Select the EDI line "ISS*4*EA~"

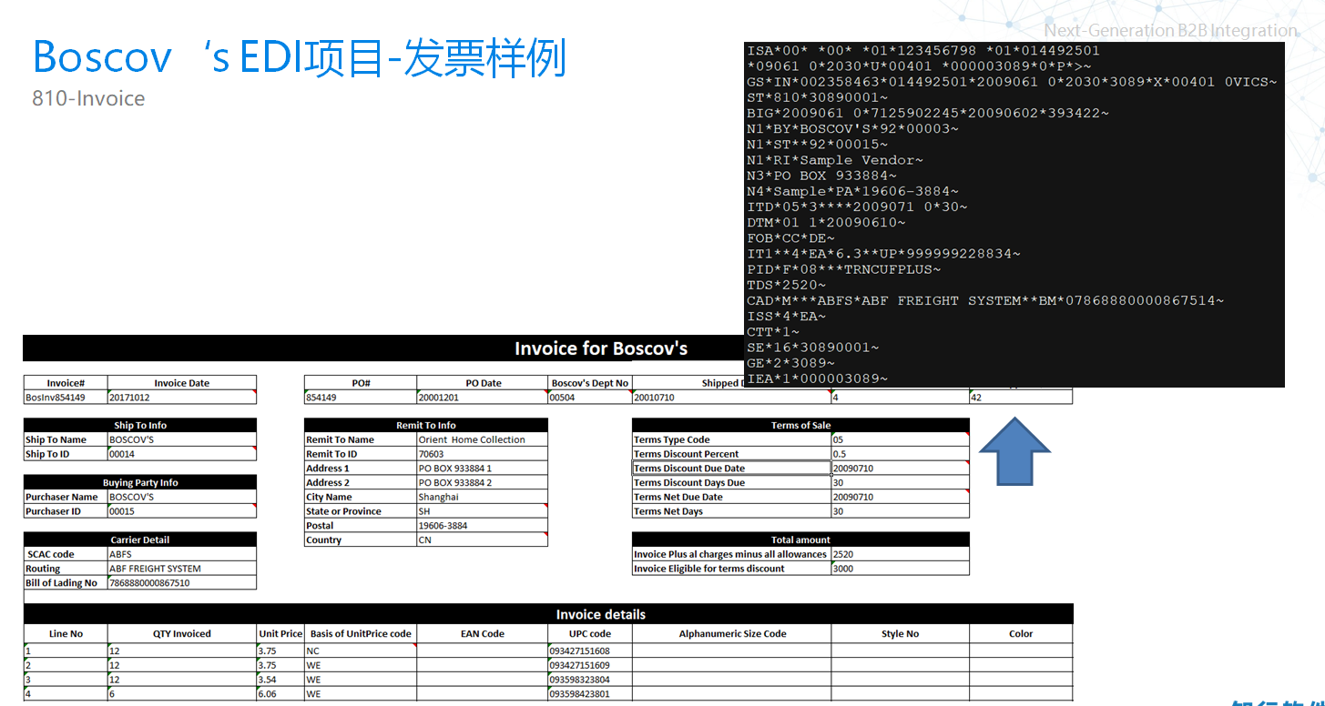pyautogui.click(x=786, y=316)
